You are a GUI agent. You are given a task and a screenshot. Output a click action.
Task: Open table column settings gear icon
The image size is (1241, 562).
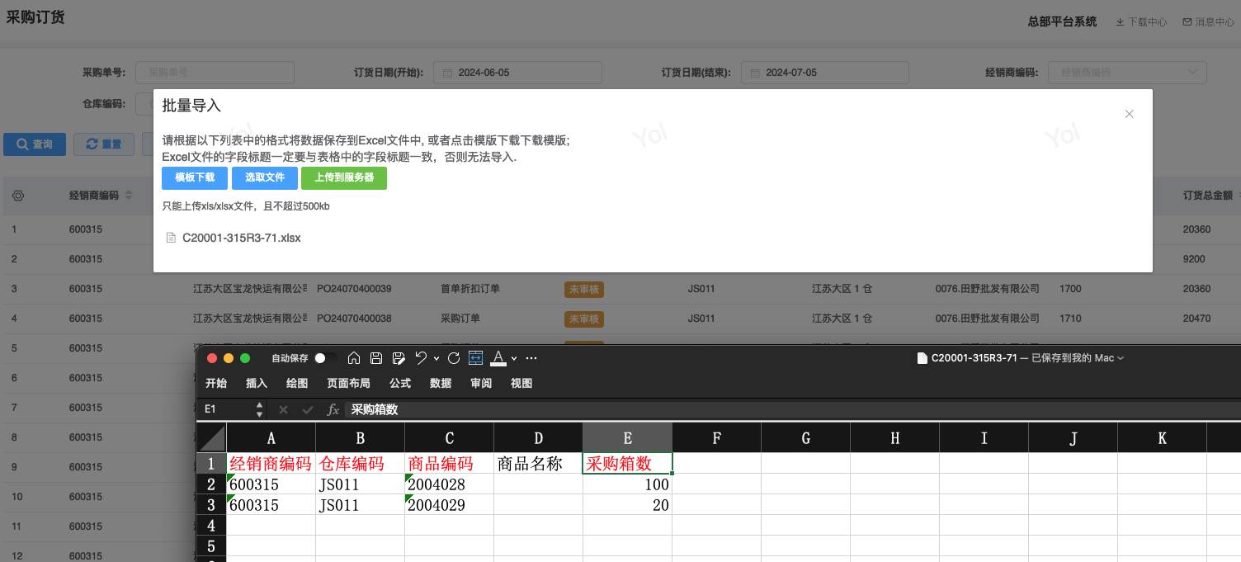(18, 196)
